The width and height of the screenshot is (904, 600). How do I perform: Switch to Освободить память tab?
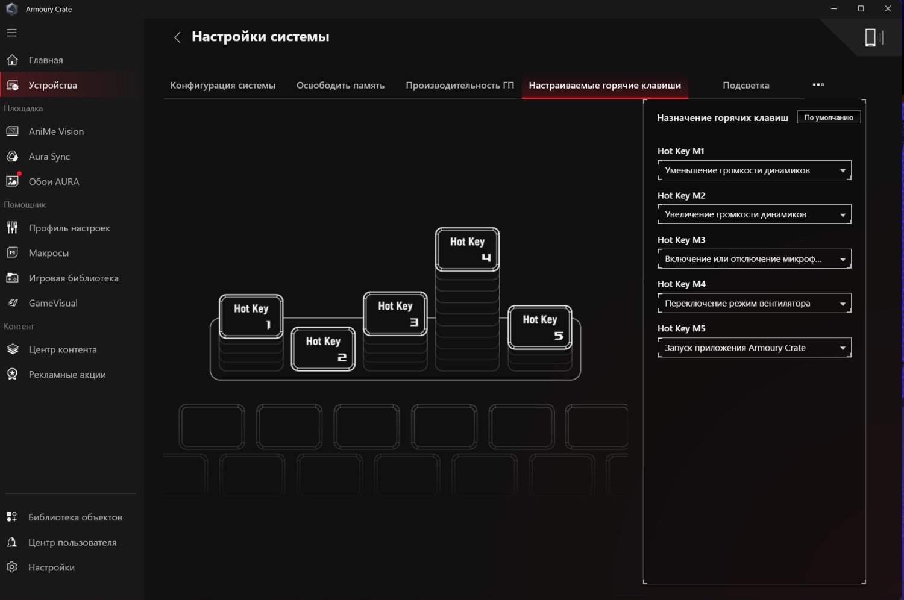(x=341, y=86)
